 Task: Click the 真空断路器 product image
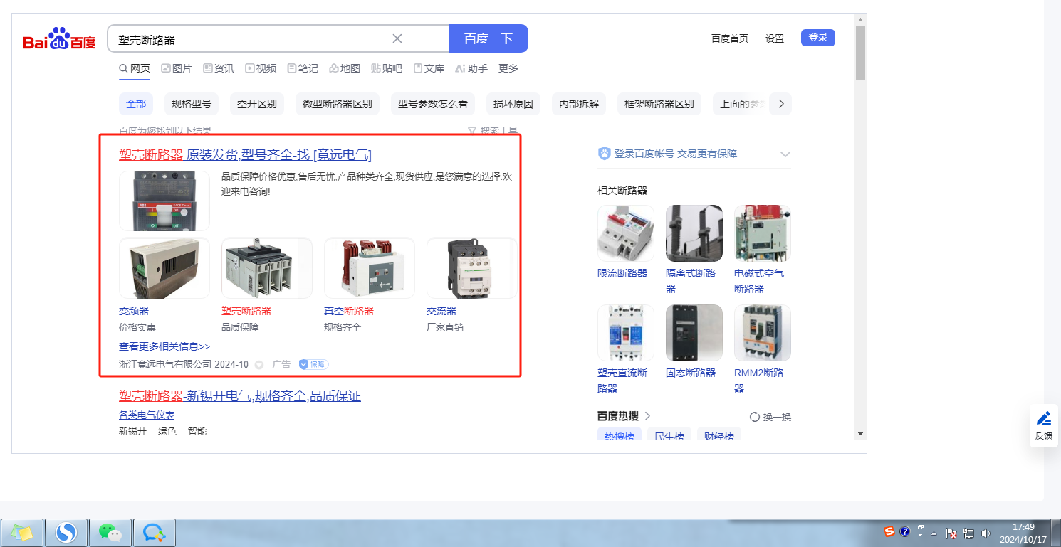(x=370, y=268)
